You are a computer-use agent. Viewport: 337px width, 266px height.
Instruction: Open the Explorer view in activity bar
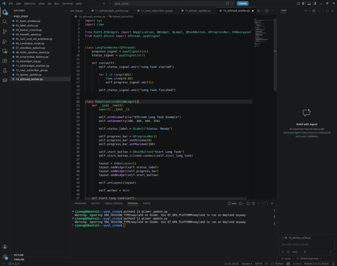[x=5, y=12]
